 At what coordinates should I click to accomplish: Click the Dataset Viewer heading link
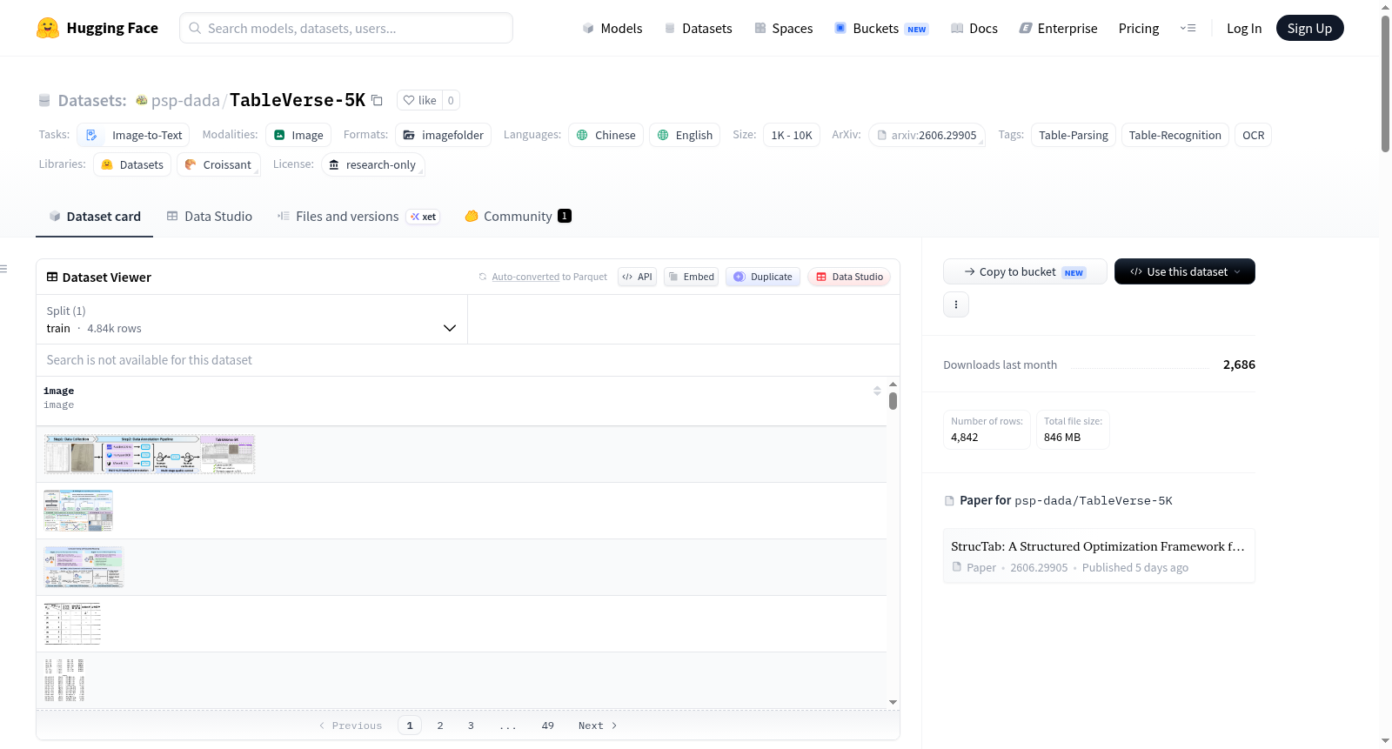(x=99, y=277)
